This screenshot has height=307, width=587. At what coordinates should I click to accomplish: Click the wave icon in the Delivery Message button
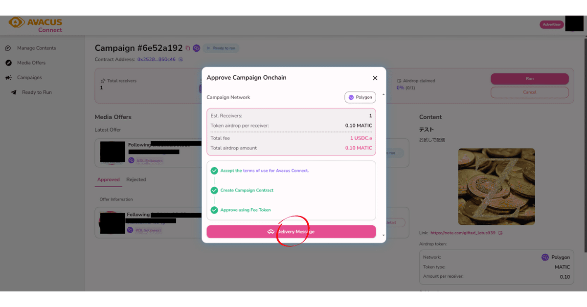pos(271,232)
